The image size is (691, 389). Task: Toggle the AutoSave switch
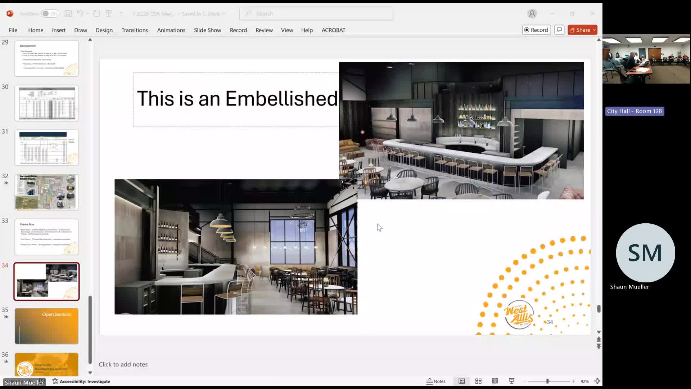(50, 14)
